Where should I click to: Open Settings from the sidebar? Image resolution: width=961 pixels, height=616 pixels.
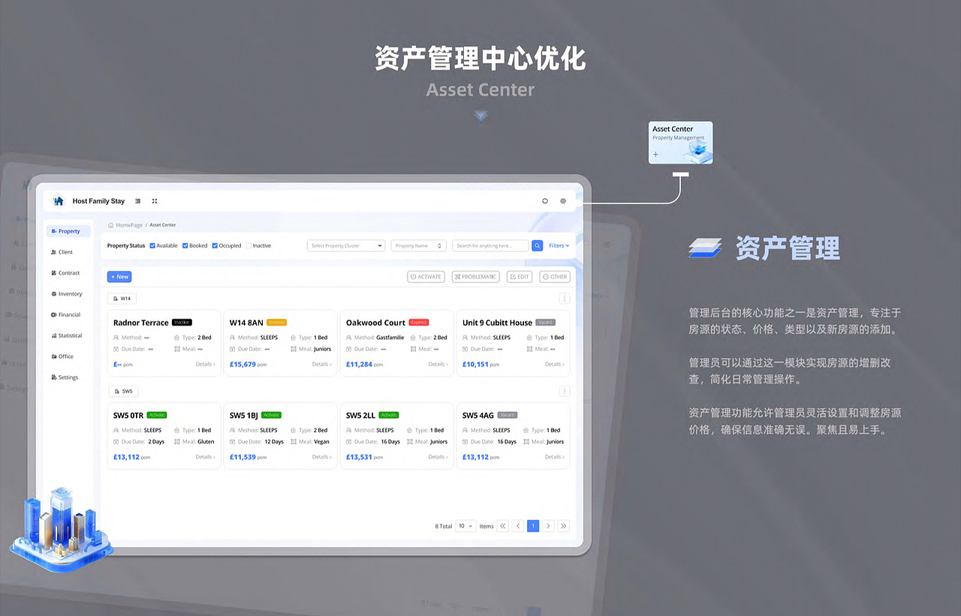(x=65, y=377)
